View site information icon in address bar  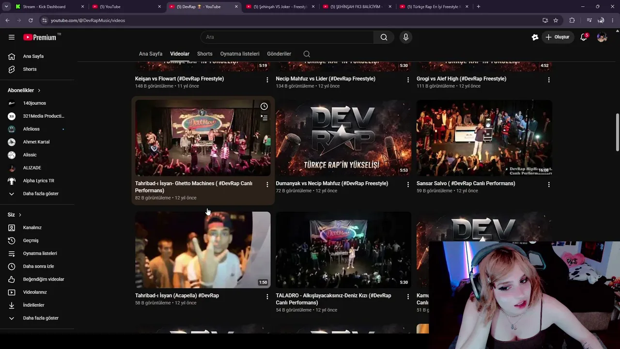pos(44,20)
